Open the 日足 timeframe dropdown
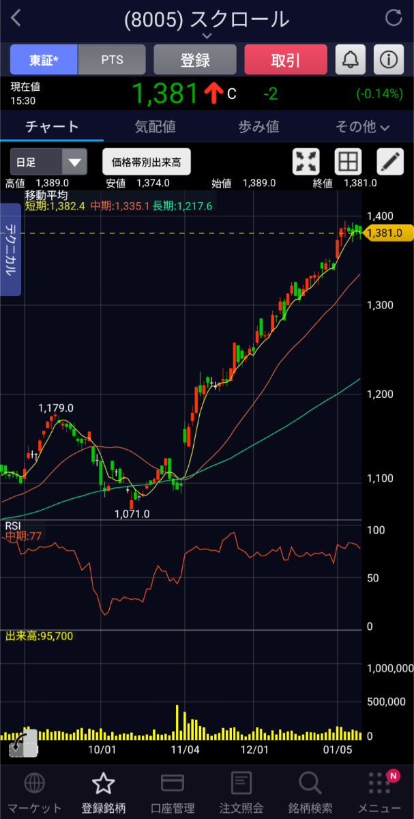414x819 pixels. point(48,162)
